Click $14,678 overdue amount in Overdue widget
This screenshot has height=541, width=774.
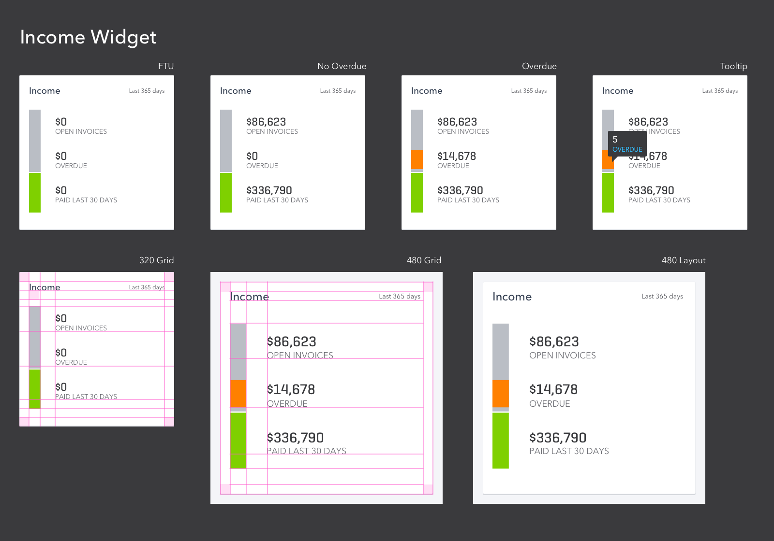coord(457,156)
